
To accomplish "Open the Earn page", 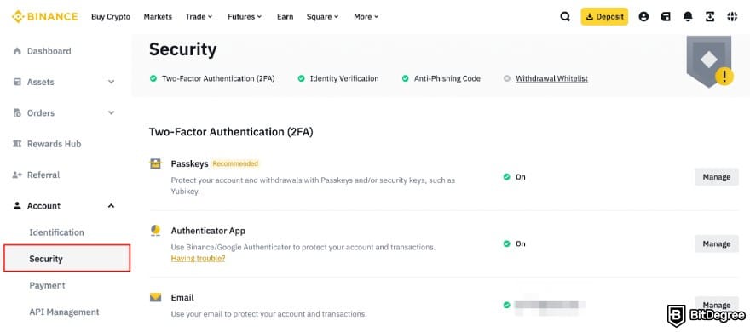I will pyautogui.click(x=285, y=17).
